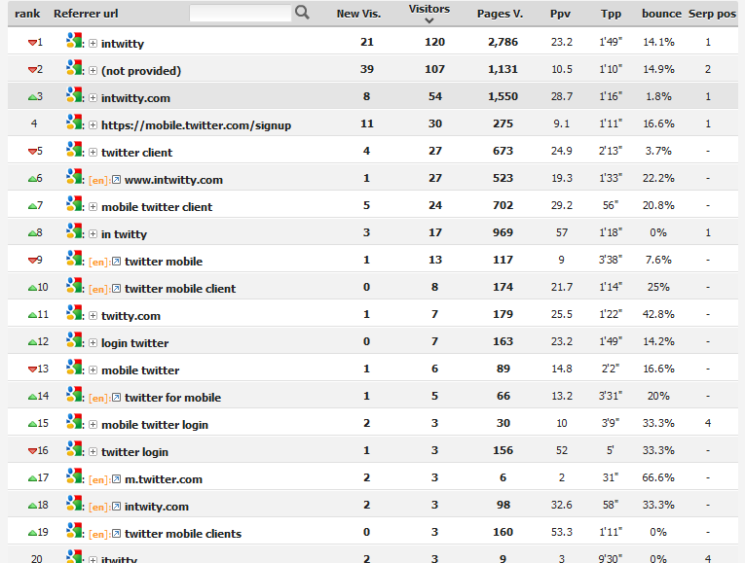745x563 pixels.
Task: Open external link icon for twitter mobile clients
Action: coord(117,534)
